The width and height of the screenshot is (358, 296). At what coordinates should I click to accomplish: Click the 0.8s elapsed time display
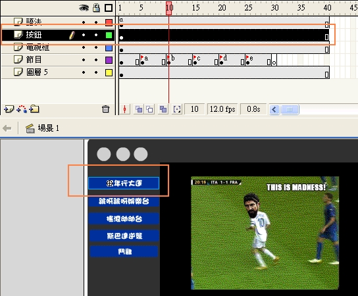[253, 109]
